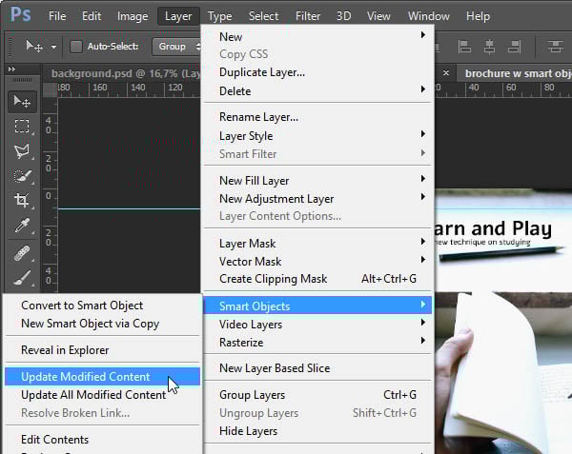Expand the Layer Style submenu
Viewport: 572px width, 454px height.
(317, 135)
